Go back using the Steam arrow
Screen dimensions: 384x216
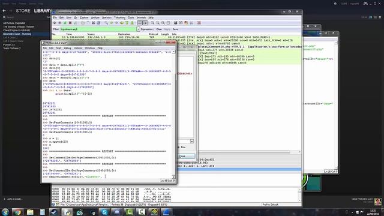[4, 11]
